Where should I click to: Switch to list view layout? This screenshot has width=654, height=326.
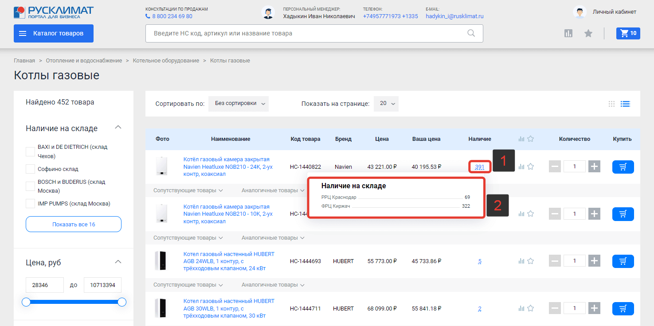(x=626, y=104)
